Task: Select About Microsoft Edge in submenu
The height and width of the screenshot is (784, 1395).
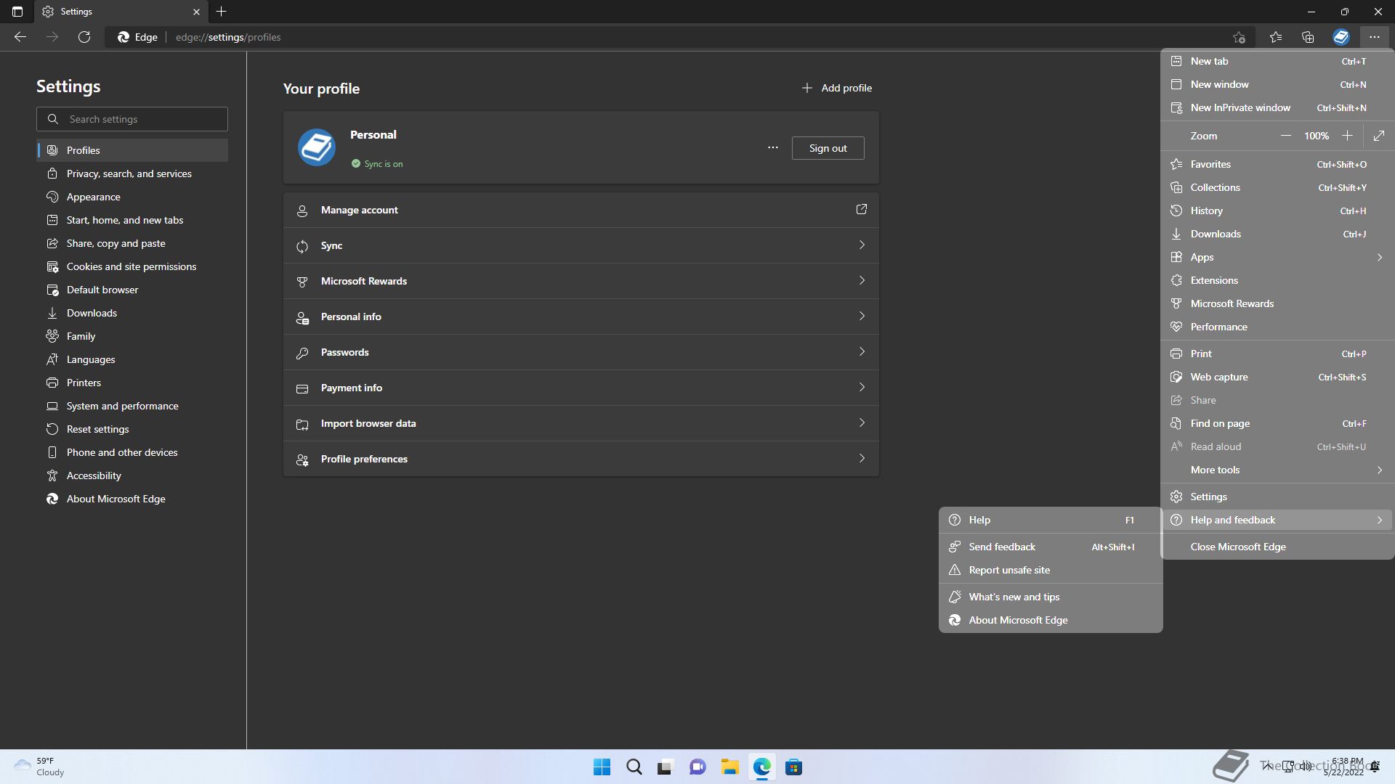Action: pyautogui.click(x=1051, y=620)
